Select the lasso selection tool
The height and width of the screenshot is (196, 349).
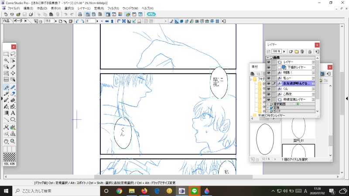click(x=13, y=54)
